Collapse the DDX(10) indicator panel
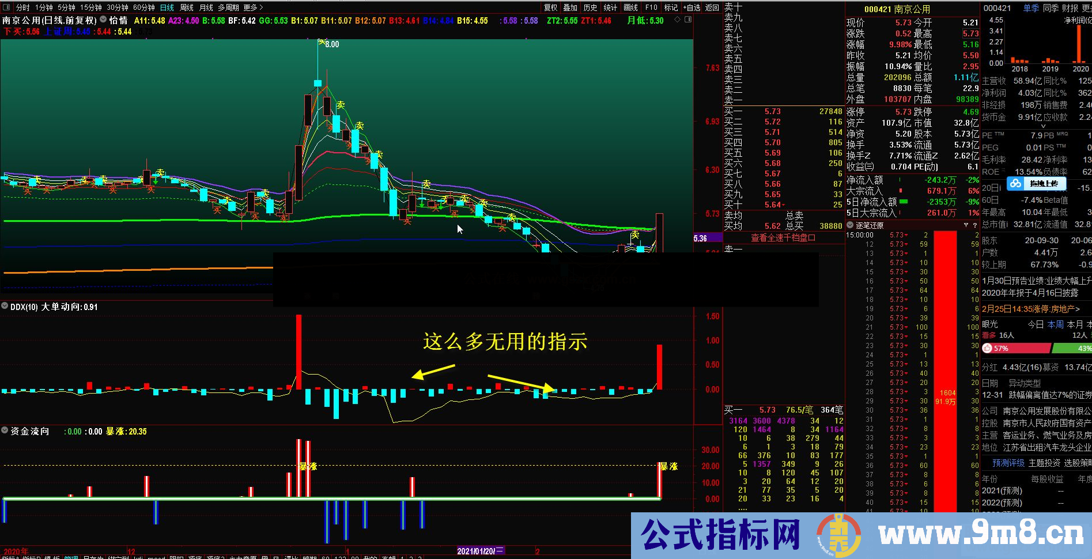Screen dimensions: 1092x559 coord(5,307)
